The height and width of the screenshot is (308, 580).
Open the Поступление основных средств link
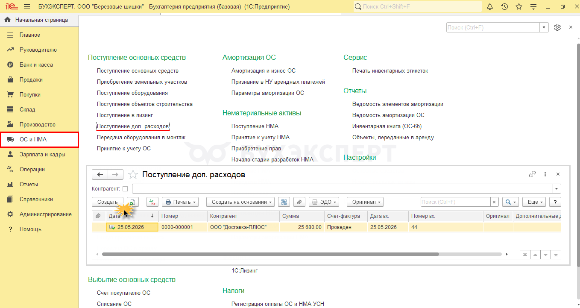click(x=138, y=71)
